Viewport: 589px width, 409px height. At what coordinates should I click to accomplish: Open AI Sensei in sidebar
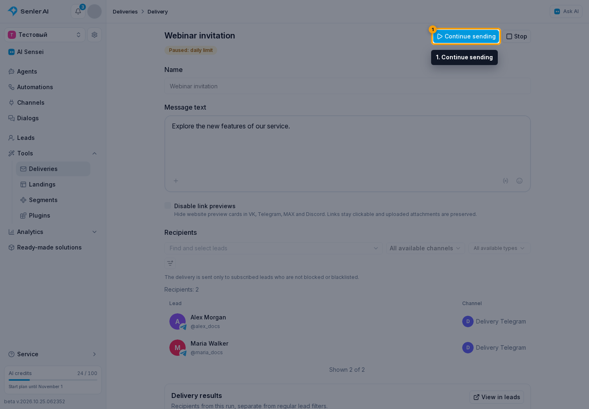tap(53, 52)
